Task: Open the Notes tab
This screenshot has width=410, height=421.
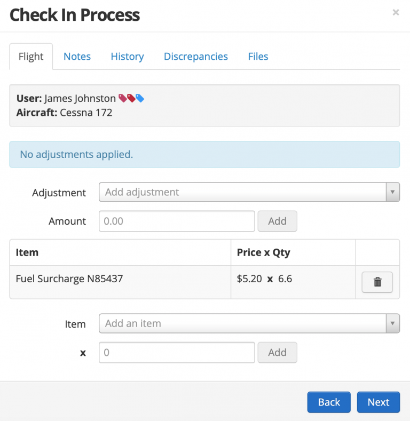Action: [x=77, y=57]
